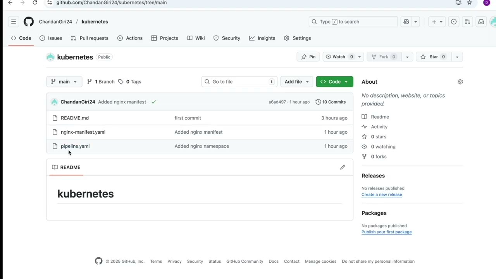View the 10 Commits history

coord(331,102)
